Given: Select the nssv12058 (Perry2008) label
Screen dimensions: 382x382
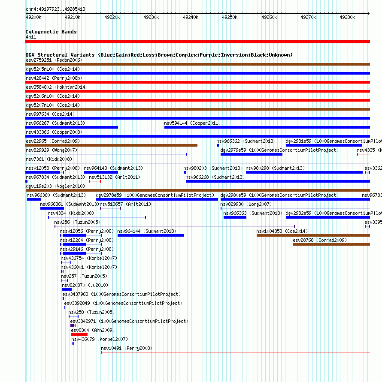Looking at the screenshot, I should point(53,168).
